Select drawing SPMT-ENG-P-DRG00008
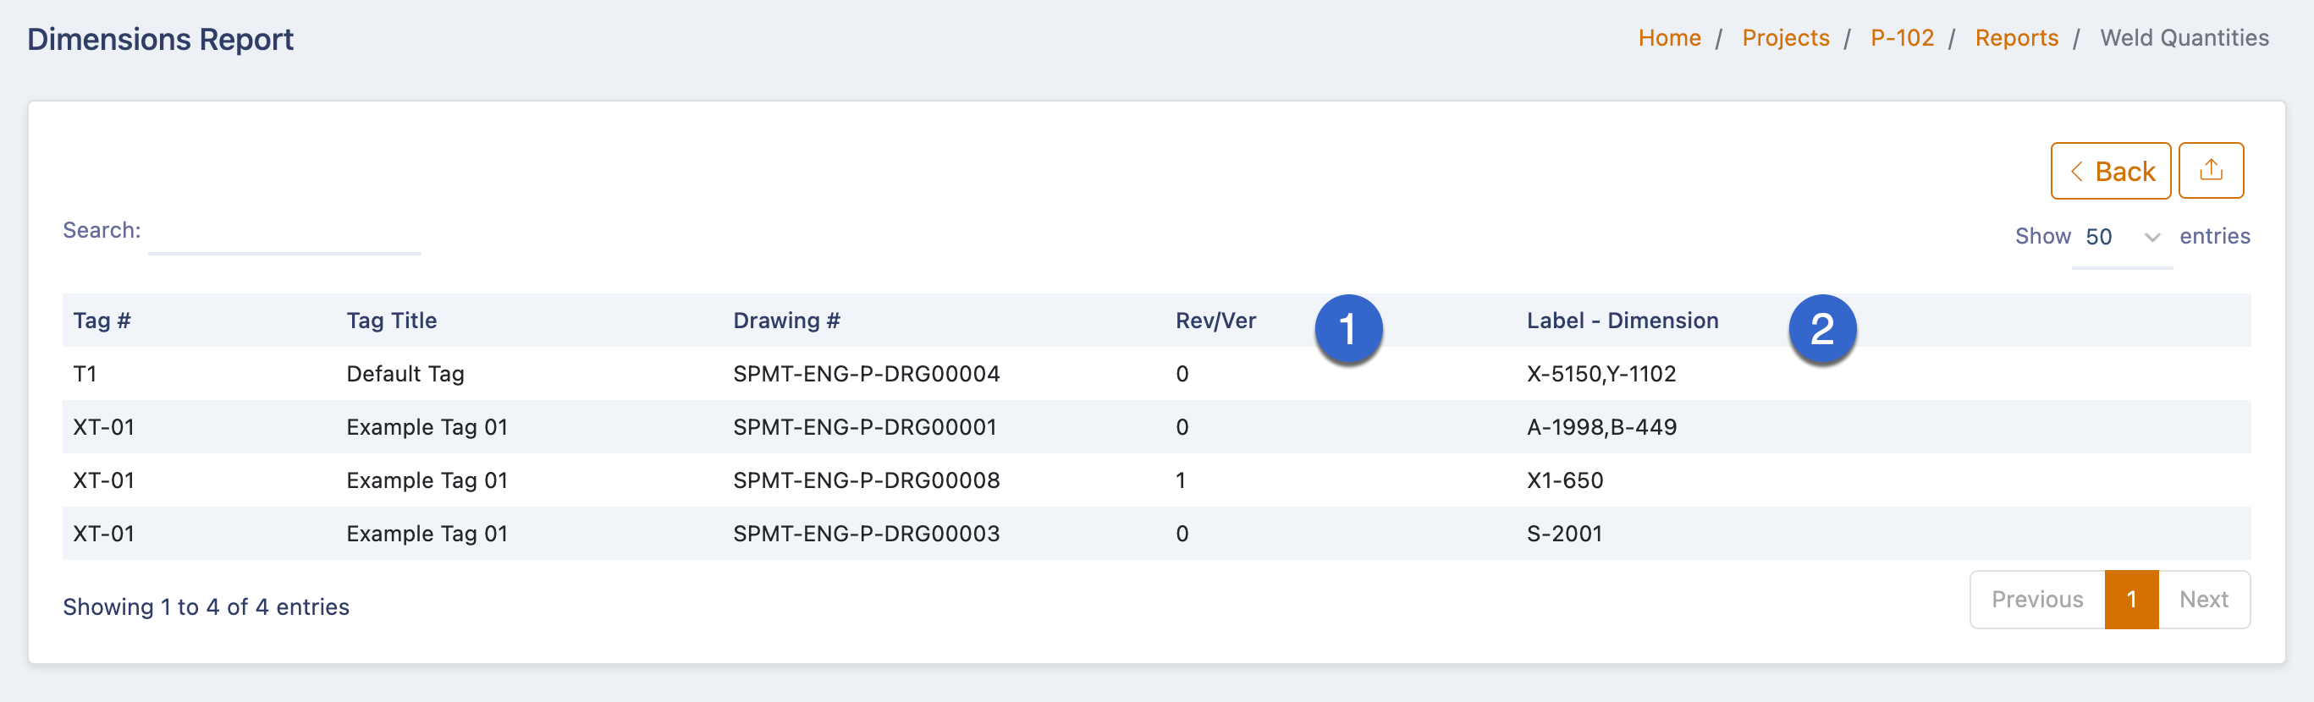 [x=866, y=480]
